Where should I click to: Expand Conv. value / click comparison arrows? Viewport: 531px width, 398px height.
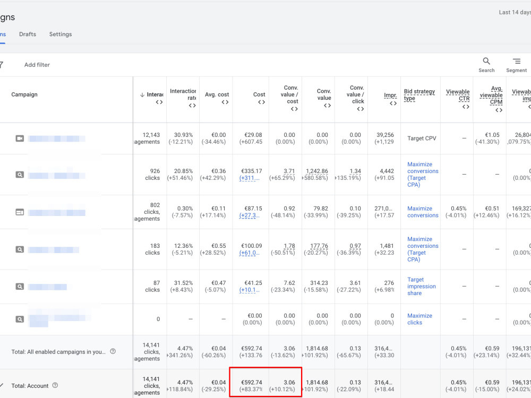361,109
